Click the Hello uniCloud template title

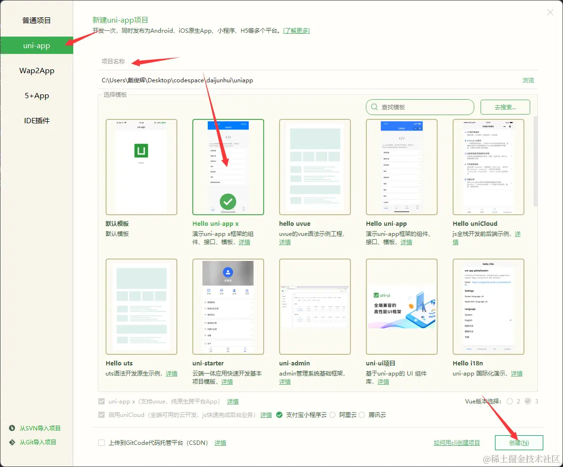pos(475,224)
